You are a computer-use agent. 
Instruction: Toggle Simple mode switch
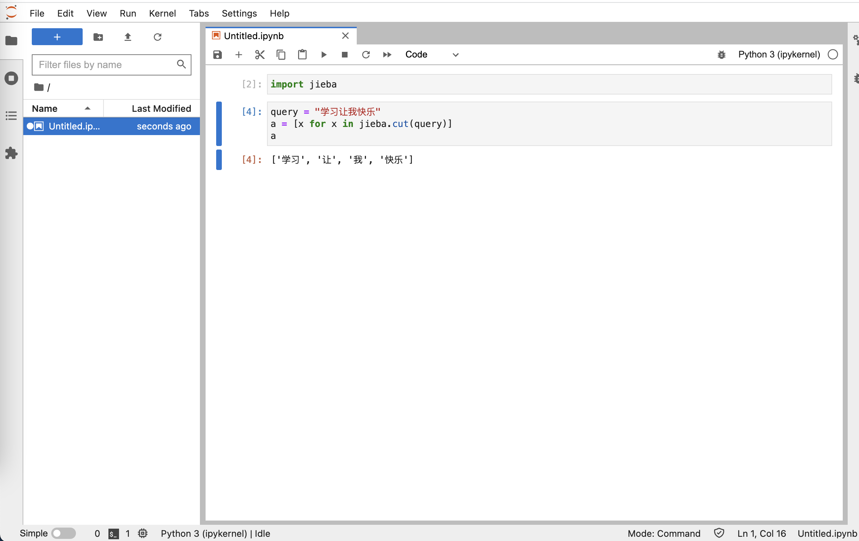tap(63, 533)
